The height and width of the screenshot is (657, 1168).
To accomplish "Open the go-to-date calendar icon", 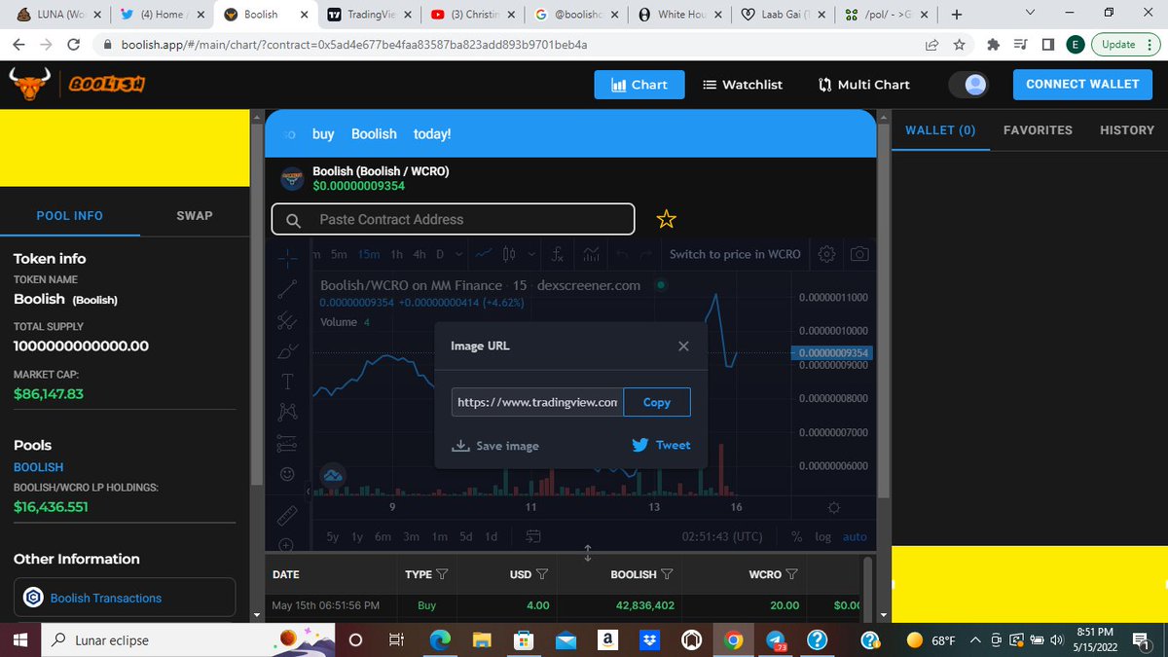I will pyautogui.click(x=533, y=535).
